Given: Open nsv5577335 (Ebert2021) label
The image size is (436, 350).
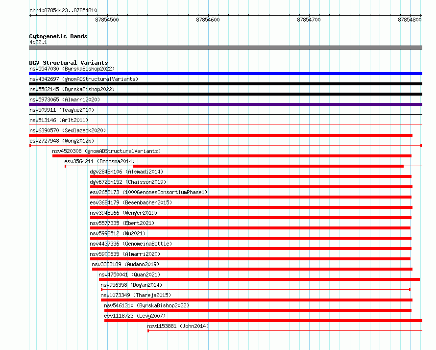Looking at the screenshot, I should [122, 223].
